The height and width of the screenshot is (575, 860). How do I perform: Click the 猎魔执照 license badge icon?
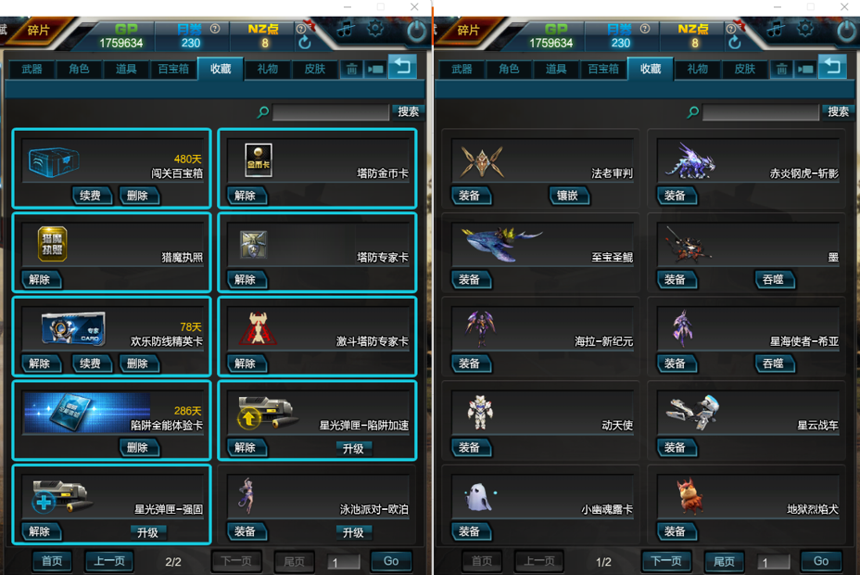click(52, 244)
